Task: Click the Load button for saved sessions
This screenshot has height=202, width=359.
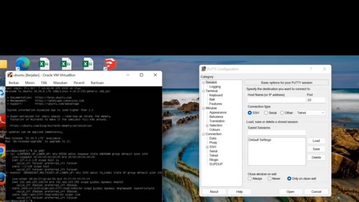Action: pyautogui.click(x=316, y=141)
